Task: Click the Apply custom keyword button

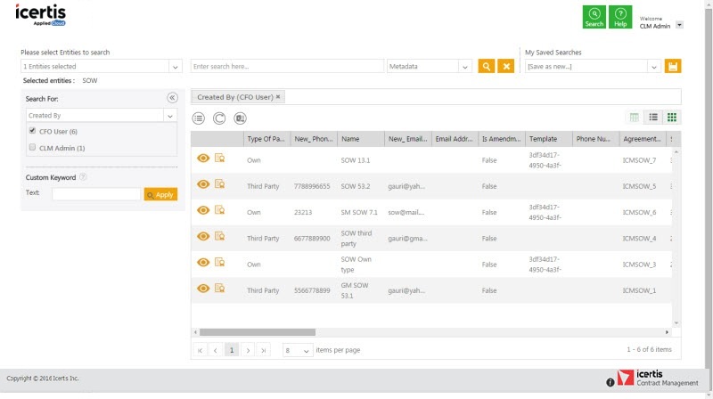Action: [x=160, y=194]
